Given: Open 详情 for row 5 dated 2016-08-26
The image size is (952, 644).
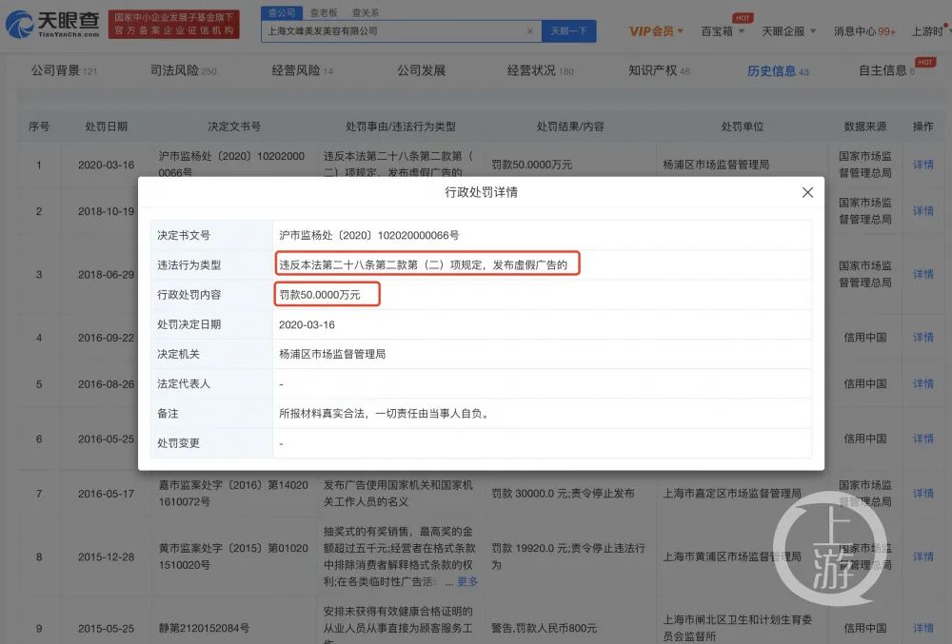Looking at the screenshot, I should 922,384.
